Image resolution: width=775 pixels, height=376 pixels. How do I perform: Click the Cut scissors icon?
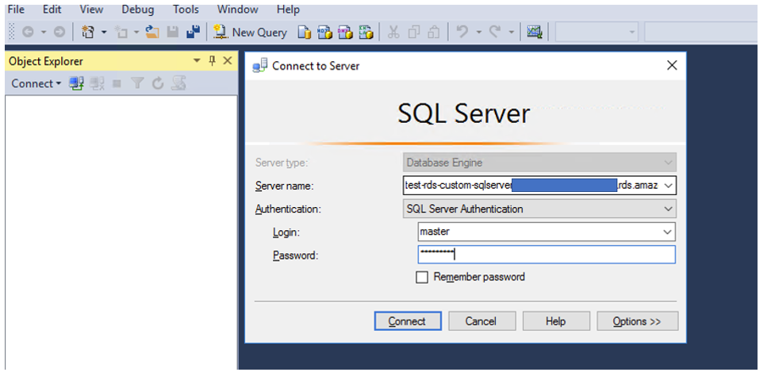click(393, 32)
